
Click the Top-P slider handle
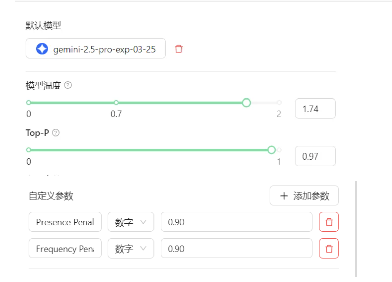click(x=272, y=150)
